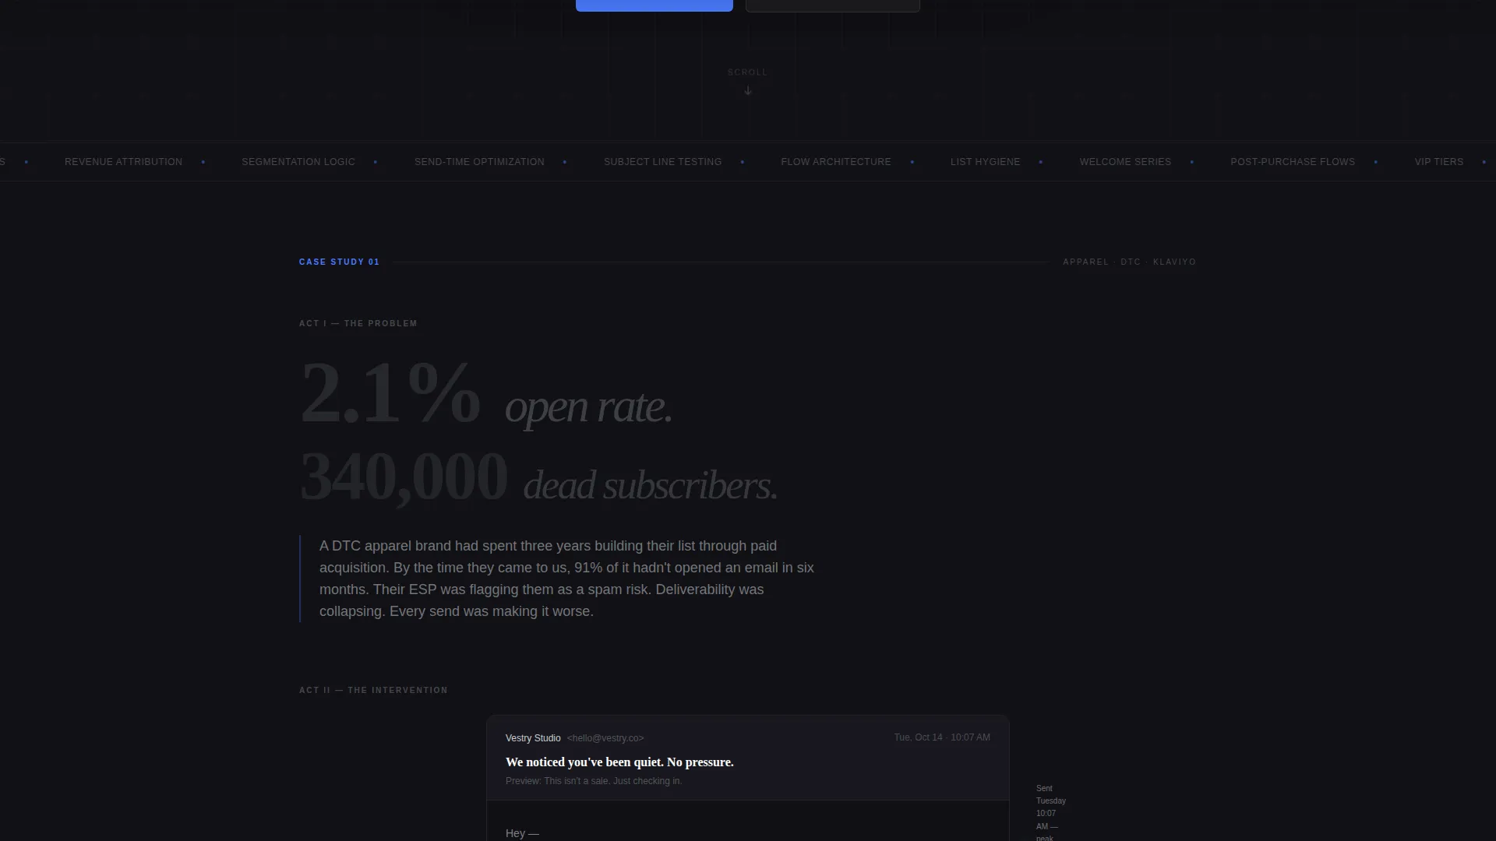The height and width of the screenshot is (841, 1496).
Task: Click the 'open rate.' text
Action: coord(588,407)
